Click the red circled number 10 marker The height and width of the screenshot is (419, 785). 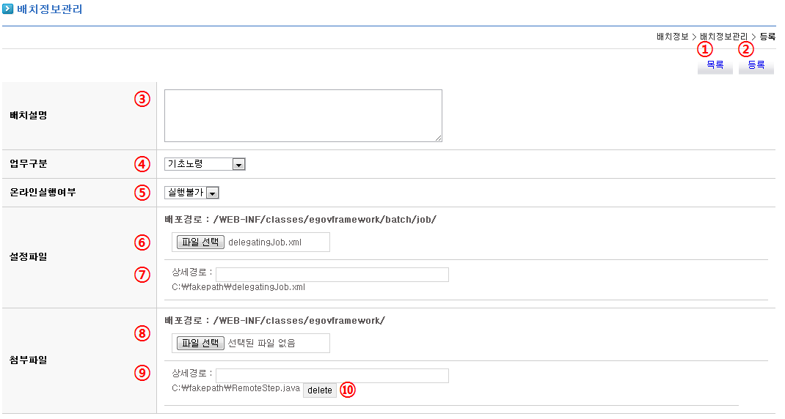click(348, 390)
